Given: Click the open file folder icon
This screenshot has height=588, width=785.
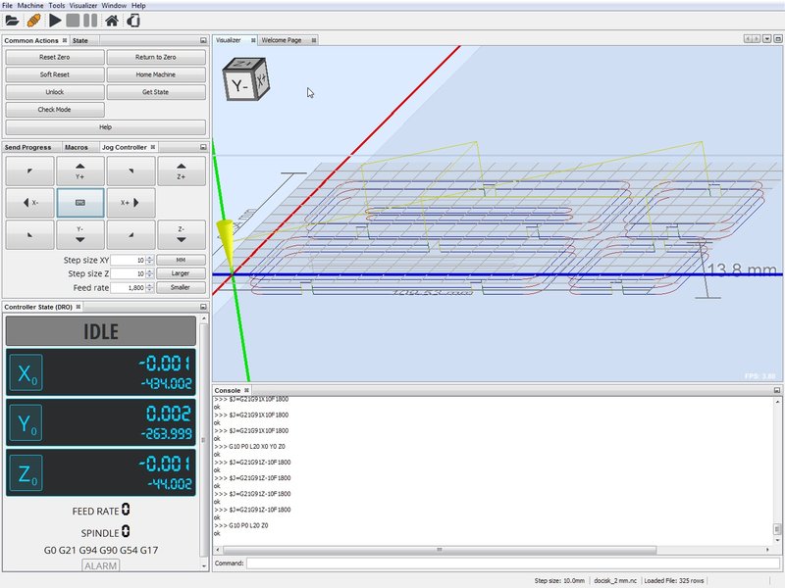Looking at the screenshot, I should click(12, 21).
